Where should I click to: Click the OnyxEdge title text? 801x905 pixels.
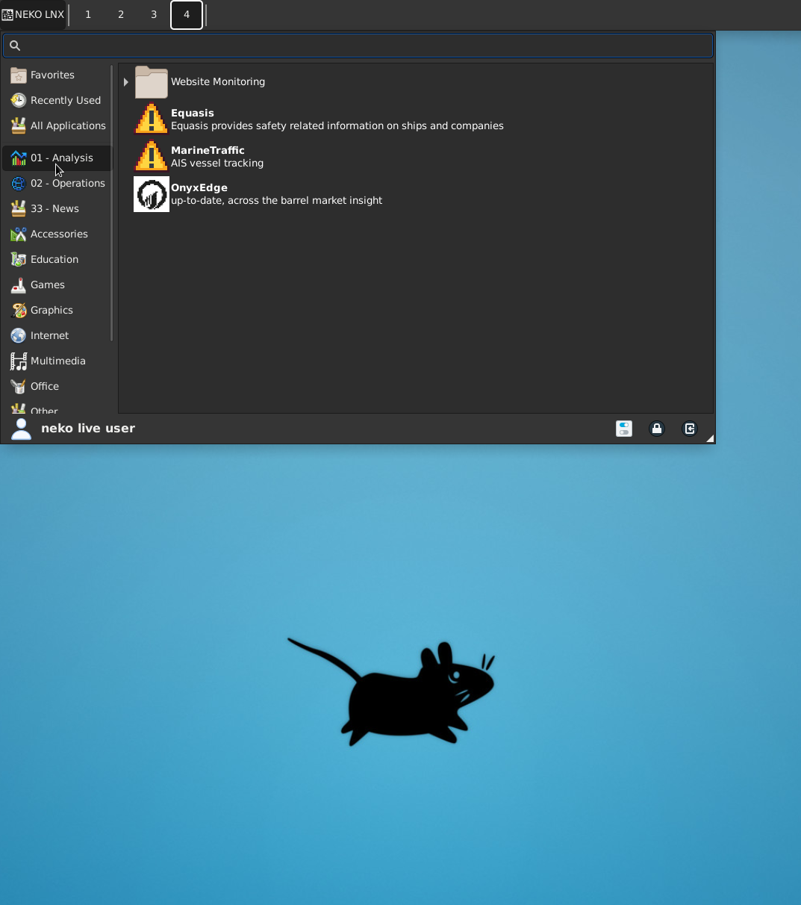pos(199,187)
